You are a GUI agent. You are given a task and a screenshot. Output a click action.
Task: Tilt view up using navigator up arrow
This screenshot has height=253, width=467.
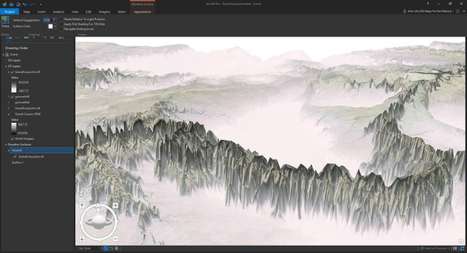point(82,206)
